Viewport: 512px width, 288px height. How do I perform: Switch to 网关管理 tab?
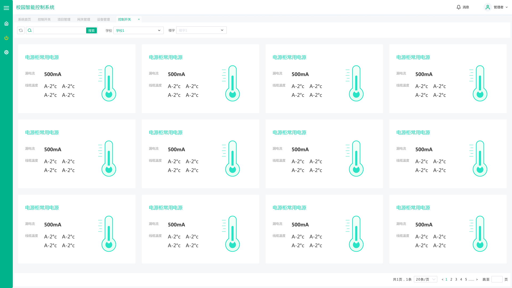(x=84, y=19)
